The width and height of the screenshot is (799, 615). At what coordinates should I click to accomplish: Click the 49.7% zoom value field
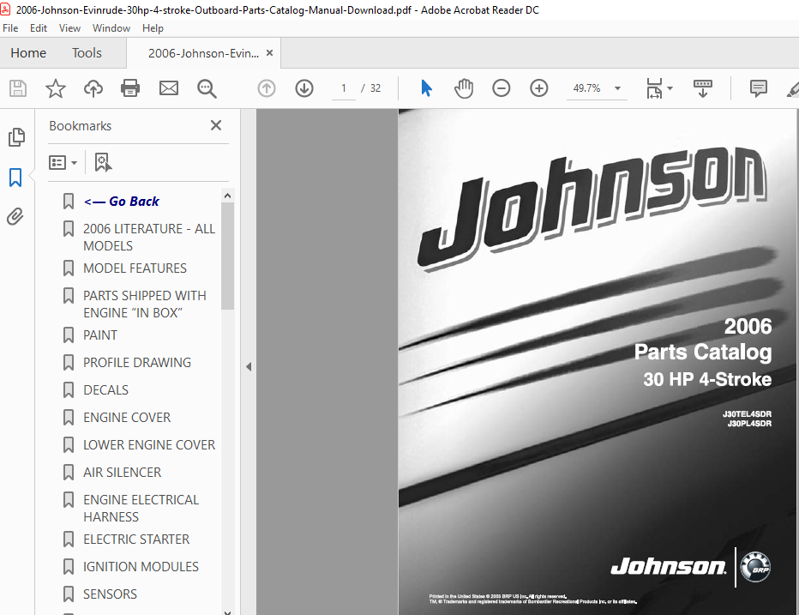point(587,88)
